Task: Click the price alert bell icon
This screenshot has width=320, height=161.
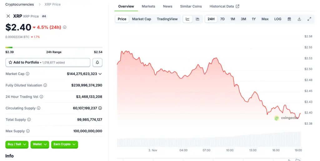Action: click(x=97, y=62)
